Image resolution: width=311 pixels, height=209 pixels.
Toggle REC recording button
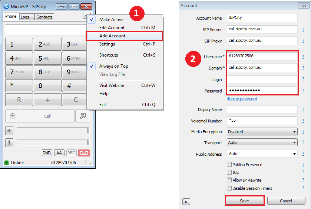click(71, 153)
